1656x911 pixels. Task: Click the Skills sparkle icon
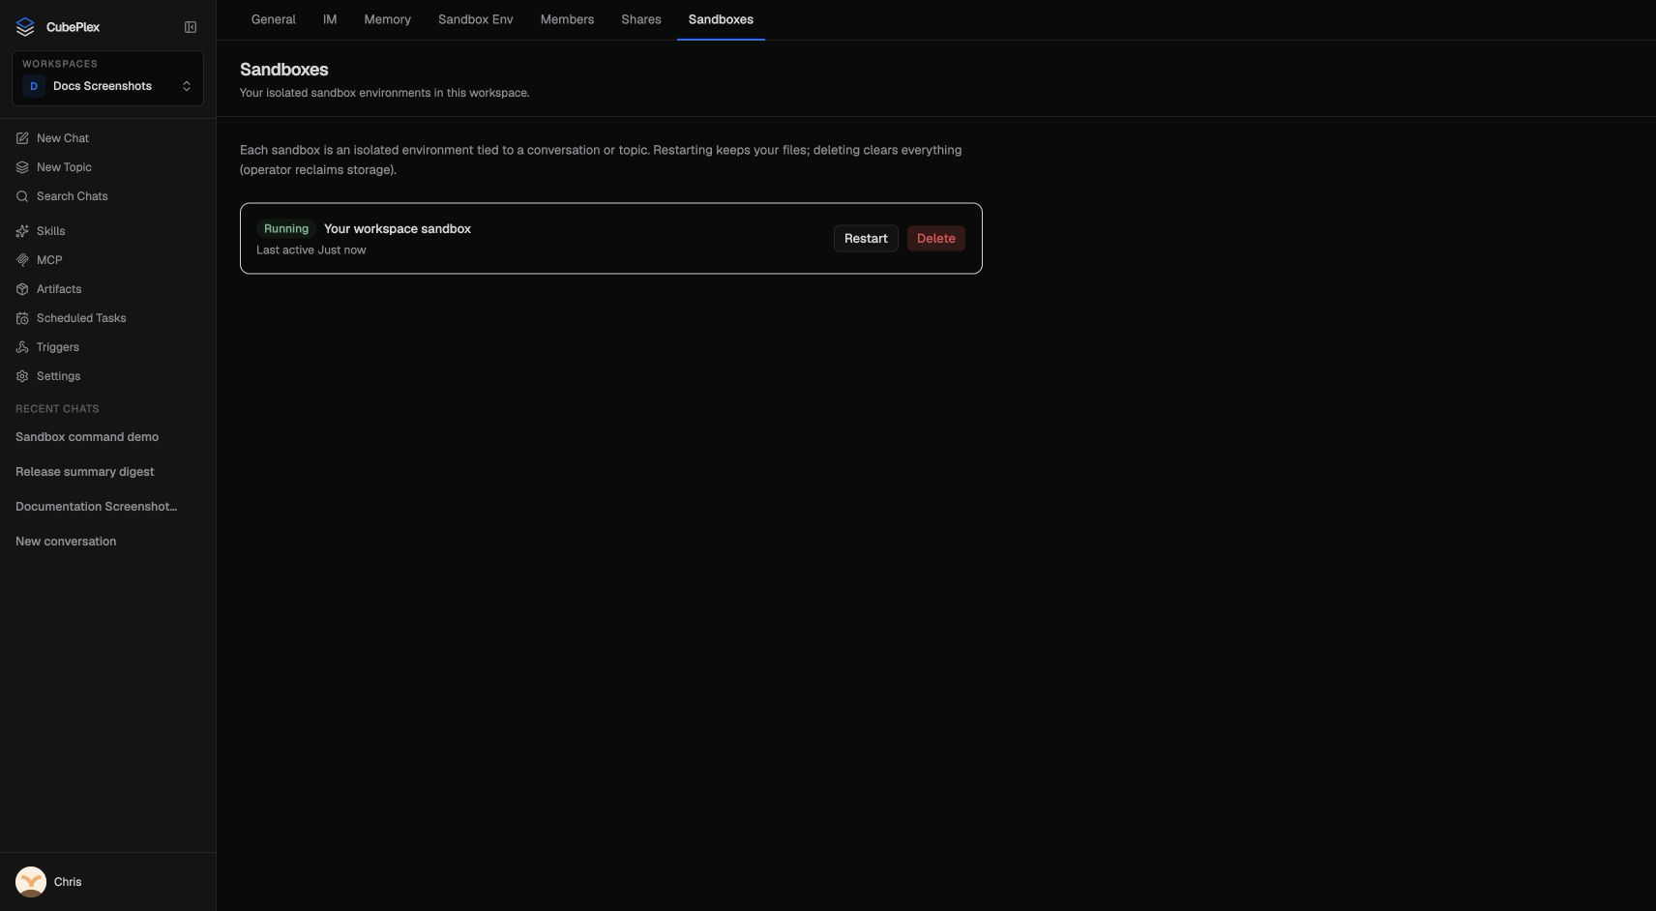click(22, 231)
